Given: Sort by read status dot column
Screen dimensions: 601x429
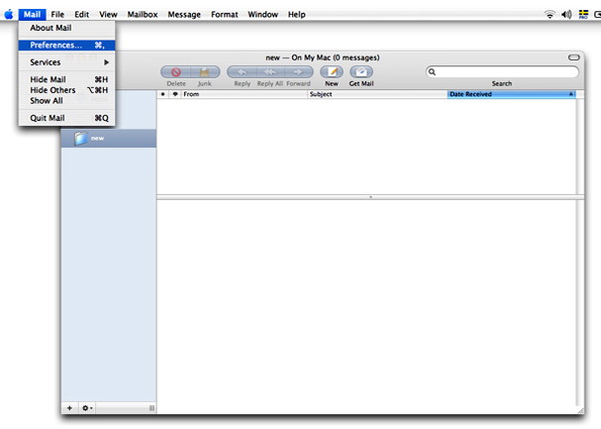Looking at the screenshot, I should coord(163,94).
